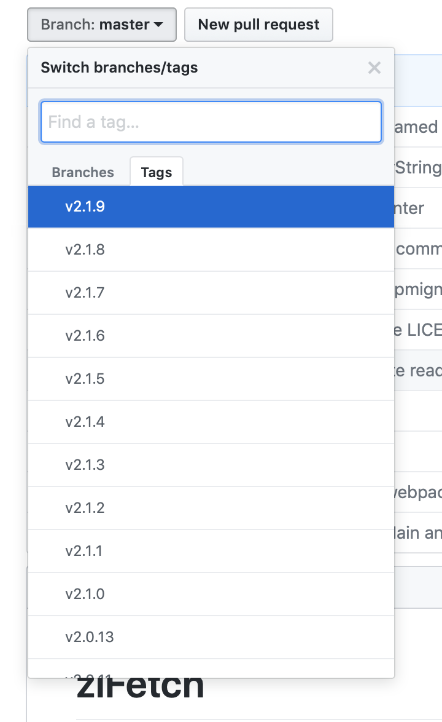Click the New pull request button
Viewport: 442px width, 722px height.
tap(258, 25)
